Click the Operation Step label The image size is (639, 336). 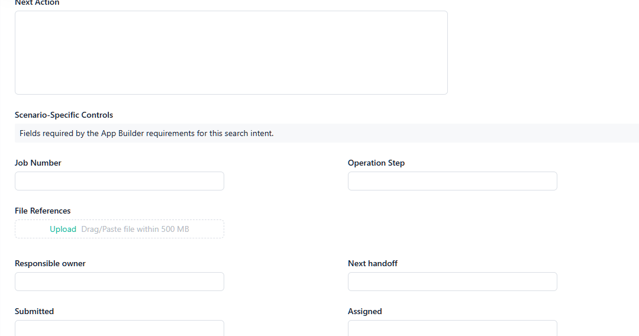click(x=376, y=163)
